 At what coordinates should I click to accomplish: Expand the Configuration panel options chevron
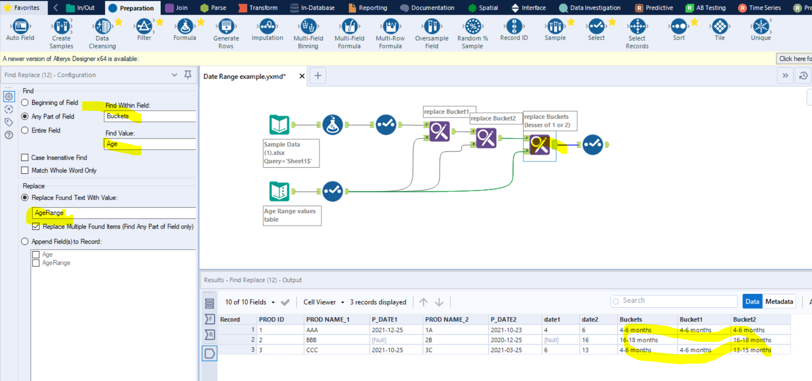click(174, 75)
